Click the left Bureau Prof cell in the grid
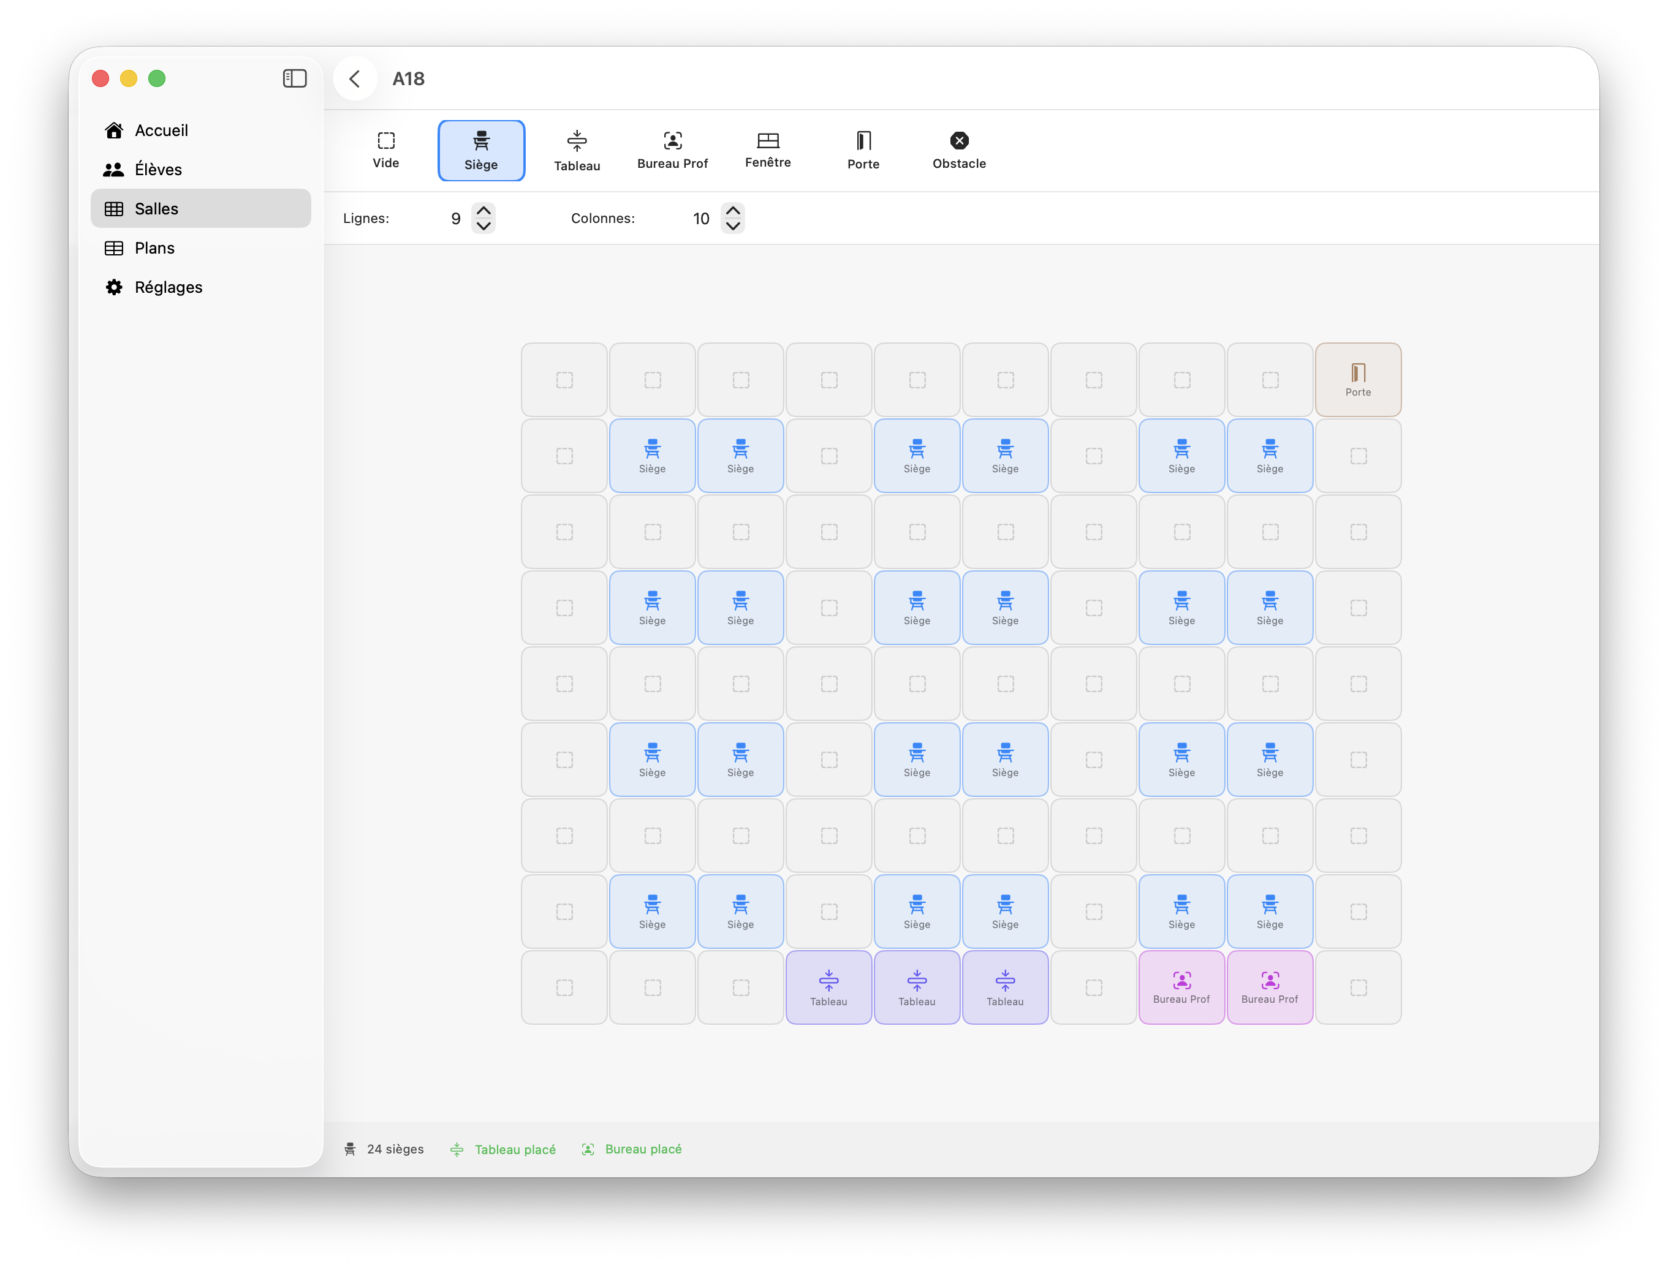The image size is (1668, 1268). (x=1181, y=987)
